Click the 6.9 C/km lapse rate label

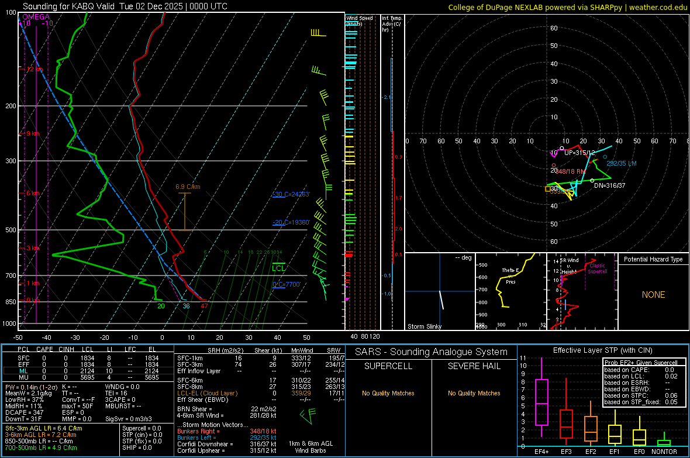pos(188,187)
